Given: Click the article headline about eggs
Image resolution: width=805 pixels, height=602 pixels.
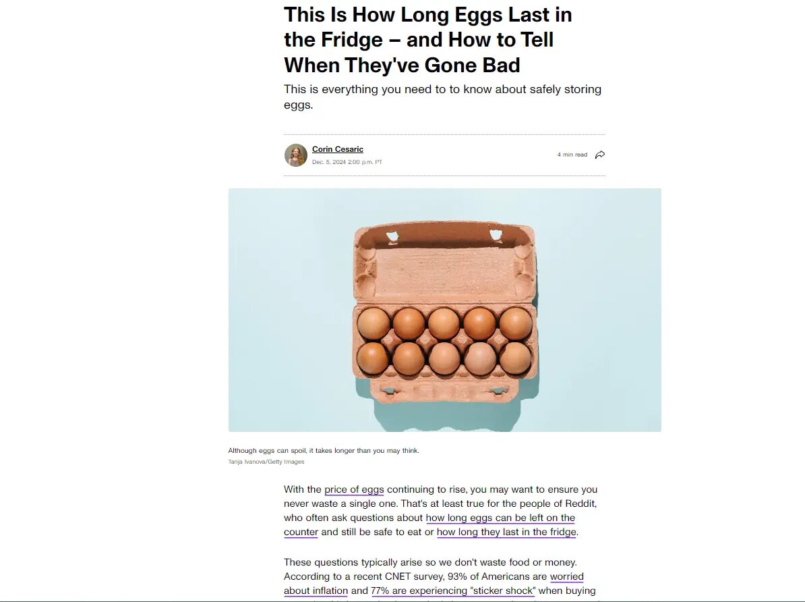Looking at the screenshot, I should (427, 40).
